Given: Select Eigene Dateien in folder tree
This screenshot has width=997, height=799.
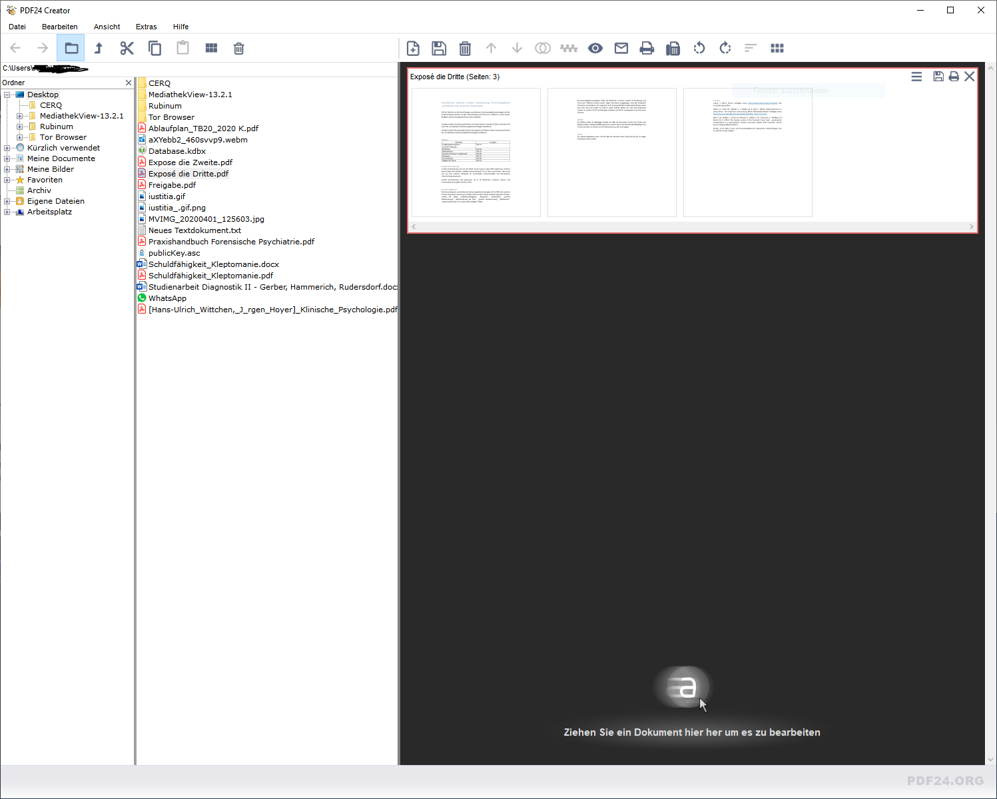Looking at the screenshot, I should pos(56,201).
